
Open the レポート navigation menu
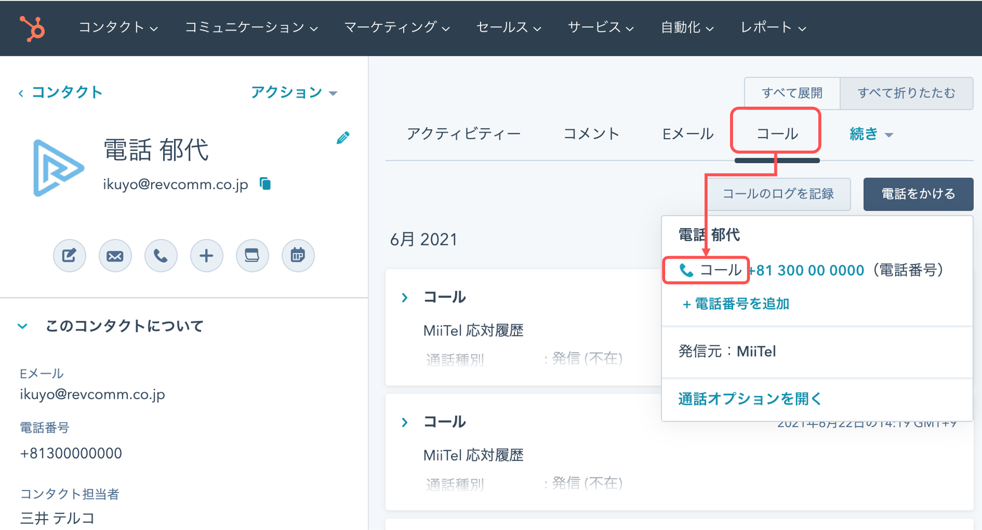pyautogui.click(x=773, y=27)
